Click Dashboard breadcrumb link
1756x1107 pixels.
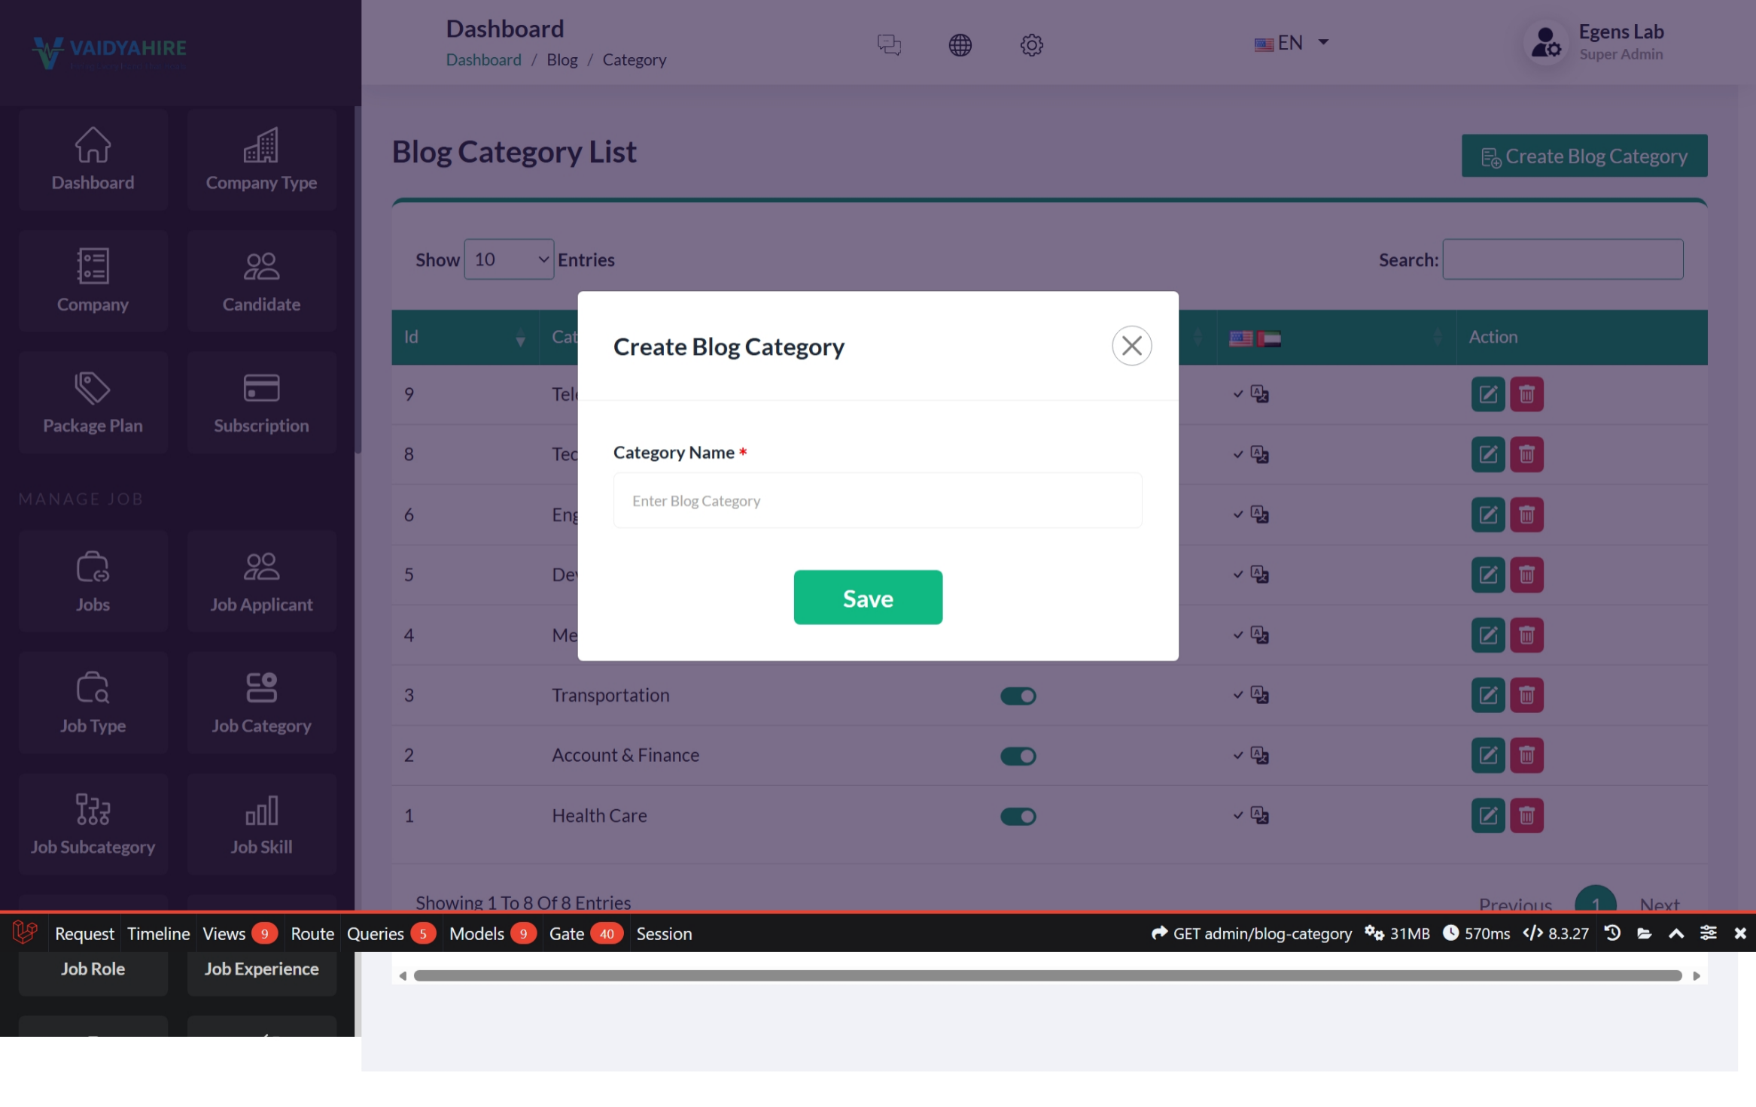pos(483,59)
